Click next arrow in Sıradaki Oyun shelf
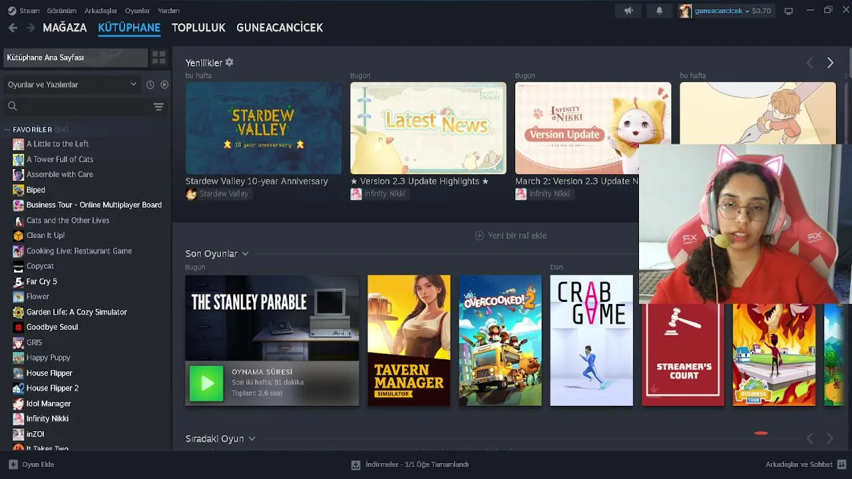This screenshot has height=479, width=852. click(830, 438)
